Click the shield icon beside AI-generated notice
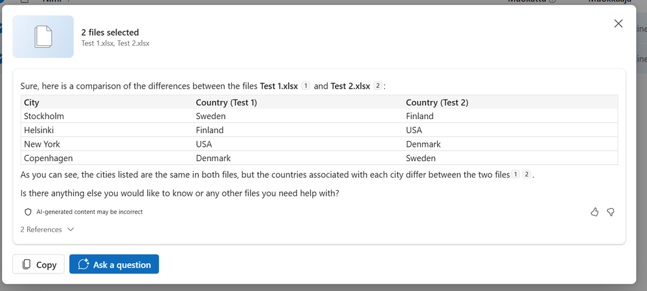The height and width of the screenshot is (291, 647). (28, 212)
